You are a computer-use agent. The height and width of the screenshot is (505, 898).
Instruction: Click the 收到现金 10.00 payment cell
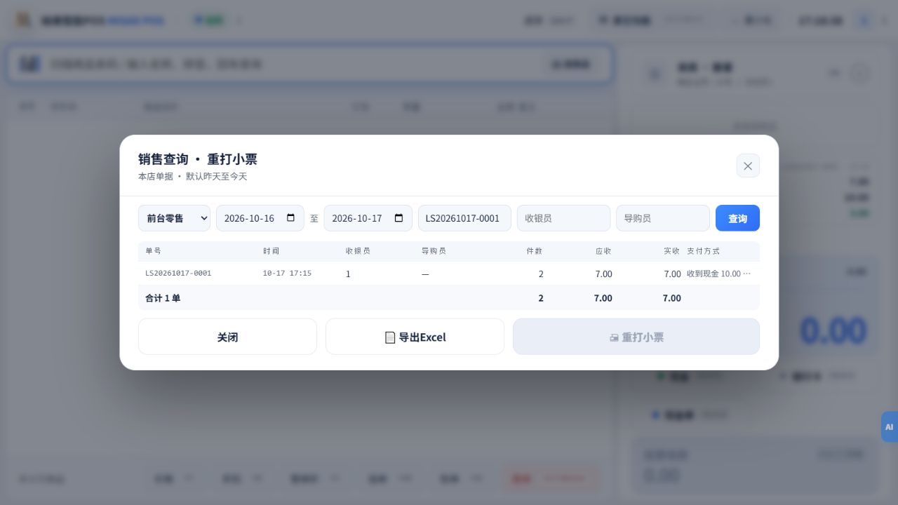(x=719, y=274)
